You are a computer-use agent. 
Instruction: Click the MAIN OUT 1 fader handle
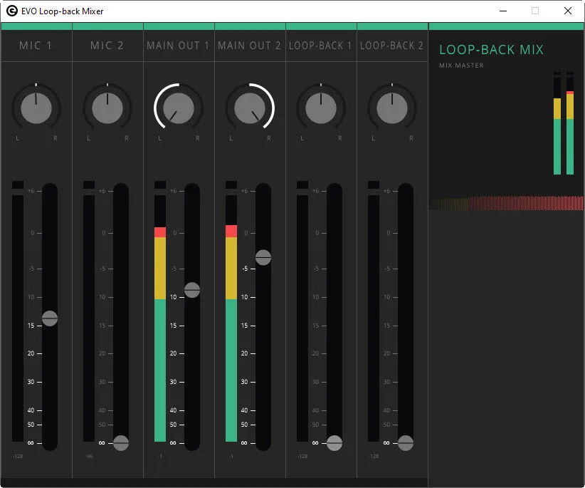point(191,290)
